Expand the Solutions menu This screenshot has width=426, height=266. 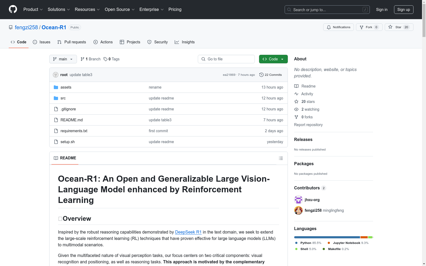[x=59, y=10]
